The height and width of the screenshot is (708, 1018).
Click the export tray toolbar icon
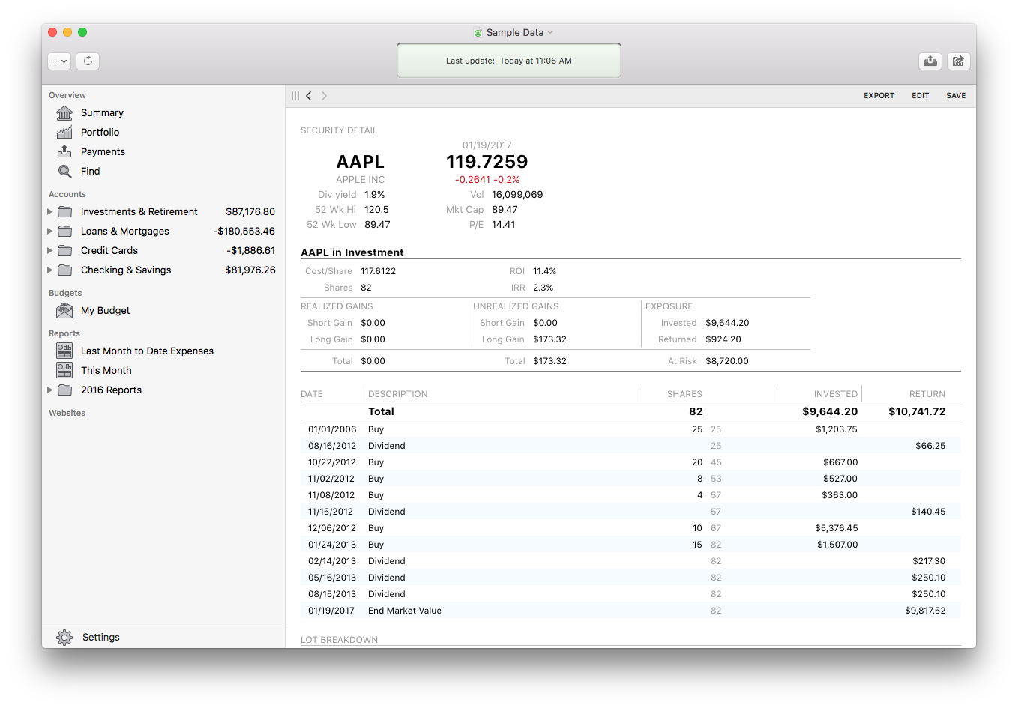pos(930,61)
